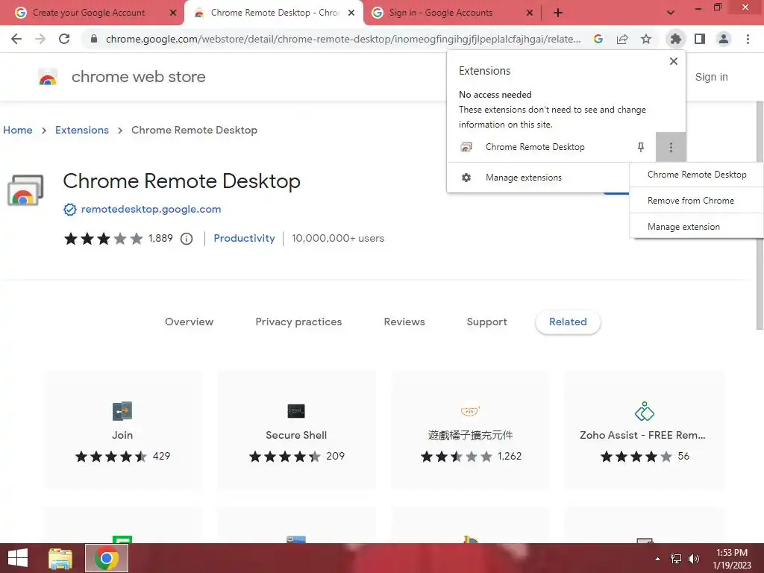Close the Sign in - Google Accounts tab
Screen dimensions: 764x573
[530, 13]
